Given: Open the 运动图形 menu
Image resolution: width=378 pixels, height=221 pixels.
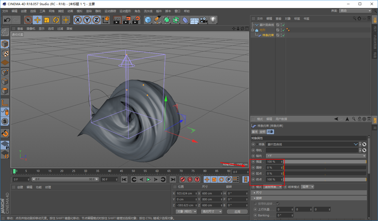Looking at the screenshot, I should 125,11.
